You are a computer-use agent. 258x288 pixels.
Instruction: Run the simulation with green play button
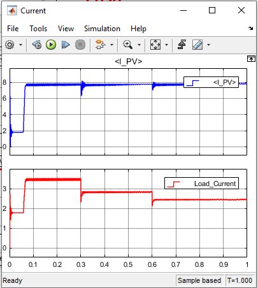tap(51, 45)
